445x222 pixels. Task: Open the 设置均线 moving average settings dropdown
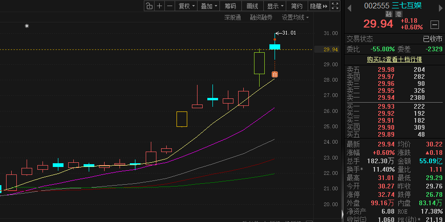295,17
